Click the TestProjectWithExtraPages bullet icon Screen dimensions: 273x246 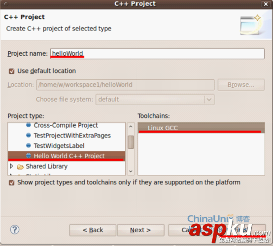[x=29, y=135]
